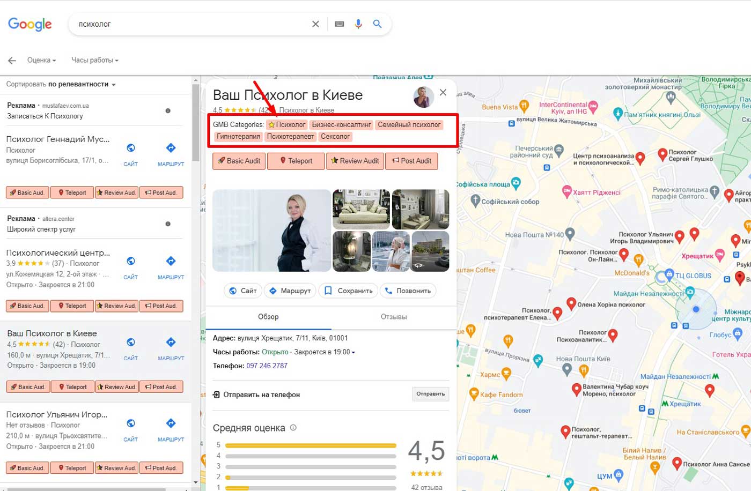The height and width of the screenshot is (491, 751).
Task: Open the on-screen keyboard icon
Action: pyautogui.click(x=339, y=24)
